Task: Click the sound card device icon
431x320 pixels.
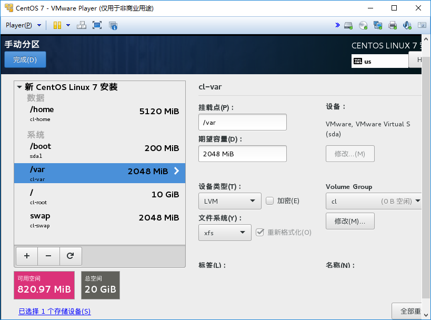Action: [407, 26]
